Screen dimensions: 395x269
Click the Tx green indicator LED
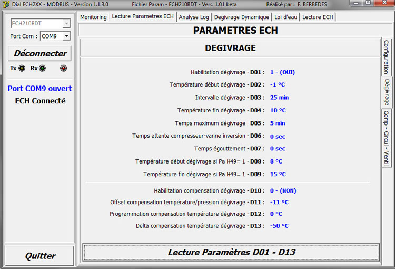(22, 68)
